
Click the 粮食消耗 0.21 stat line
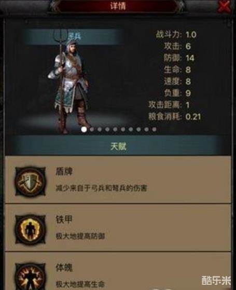(175, 117)
